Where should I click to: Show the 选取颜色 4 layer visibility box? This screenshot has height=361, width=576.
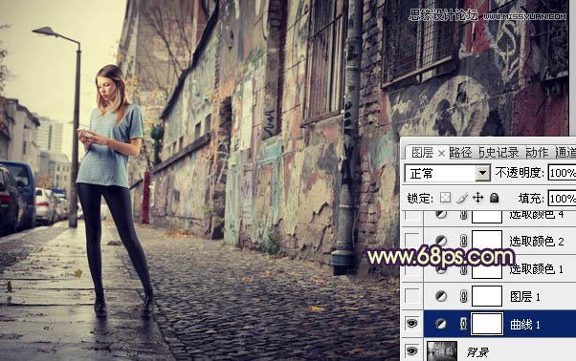tap(411, 215)
